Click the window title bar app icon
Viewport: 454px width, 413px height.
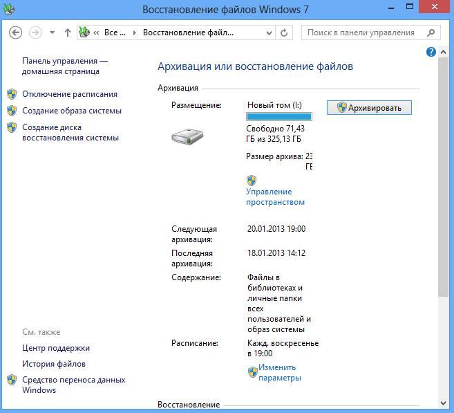(x=9, y=9)
